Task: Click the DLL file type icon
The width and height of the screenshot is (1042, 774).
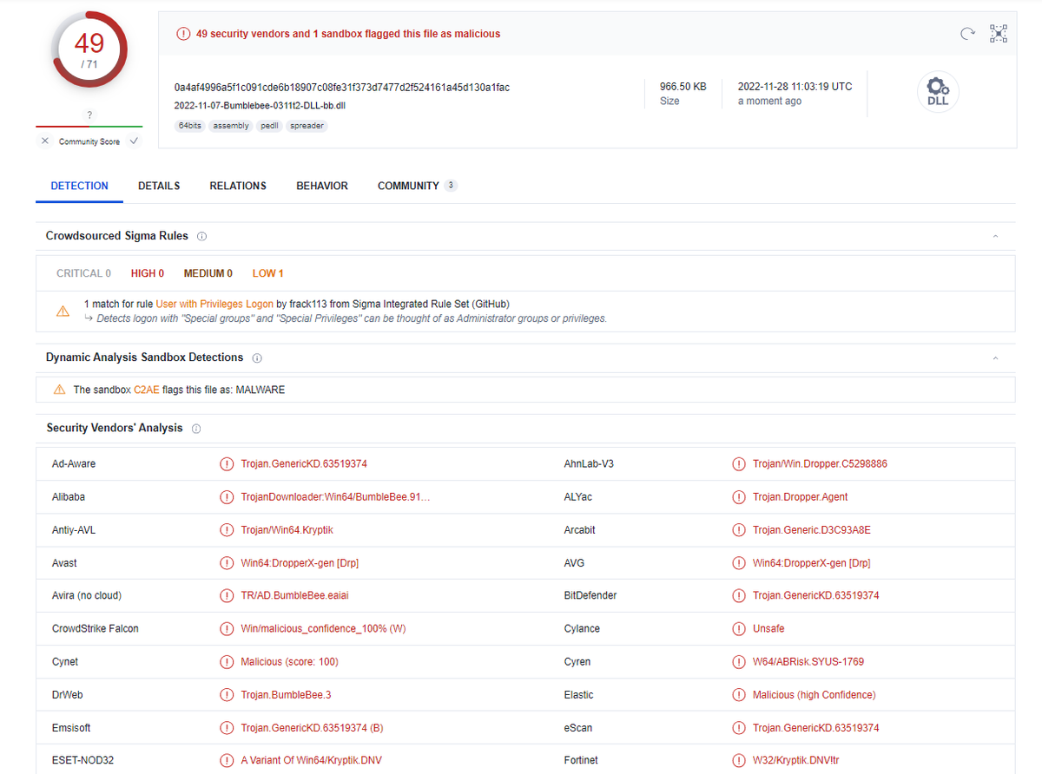Action: pyautogui.click(x=938, y=91)
